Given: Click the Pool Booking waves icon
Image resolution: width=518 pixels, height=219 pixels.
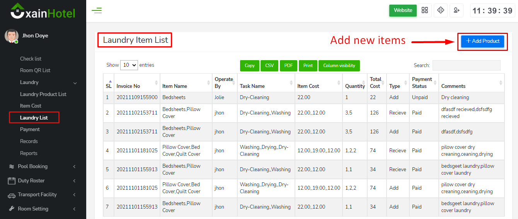Looking at the screenshot, I should pos(11,167).
